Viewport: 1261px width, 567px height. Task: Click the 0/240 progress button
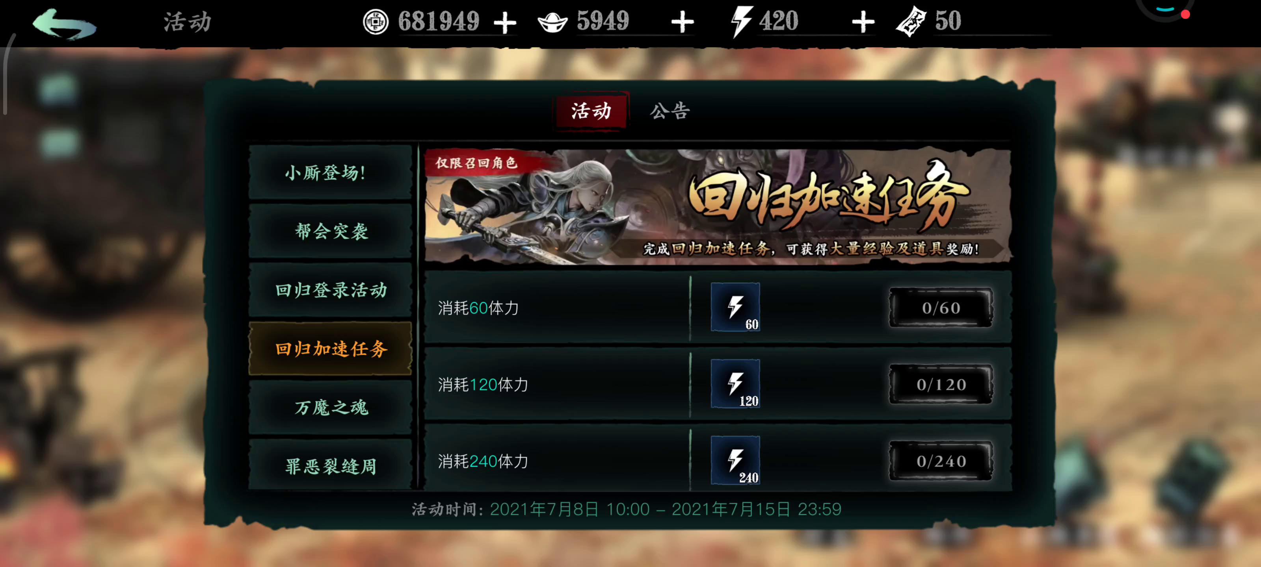(x=941, y=460)
